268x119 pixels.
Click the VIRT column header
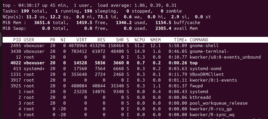81,40
